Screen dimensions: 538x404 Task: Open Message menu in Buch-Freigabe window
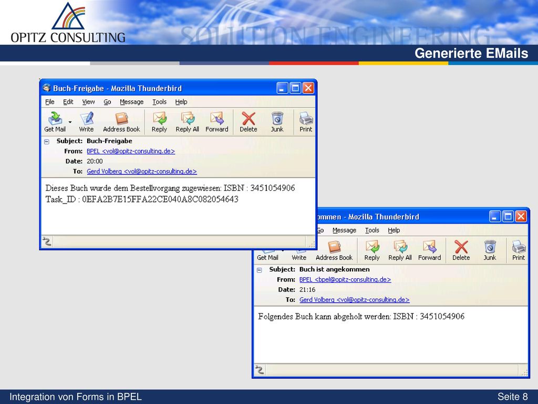132,102
